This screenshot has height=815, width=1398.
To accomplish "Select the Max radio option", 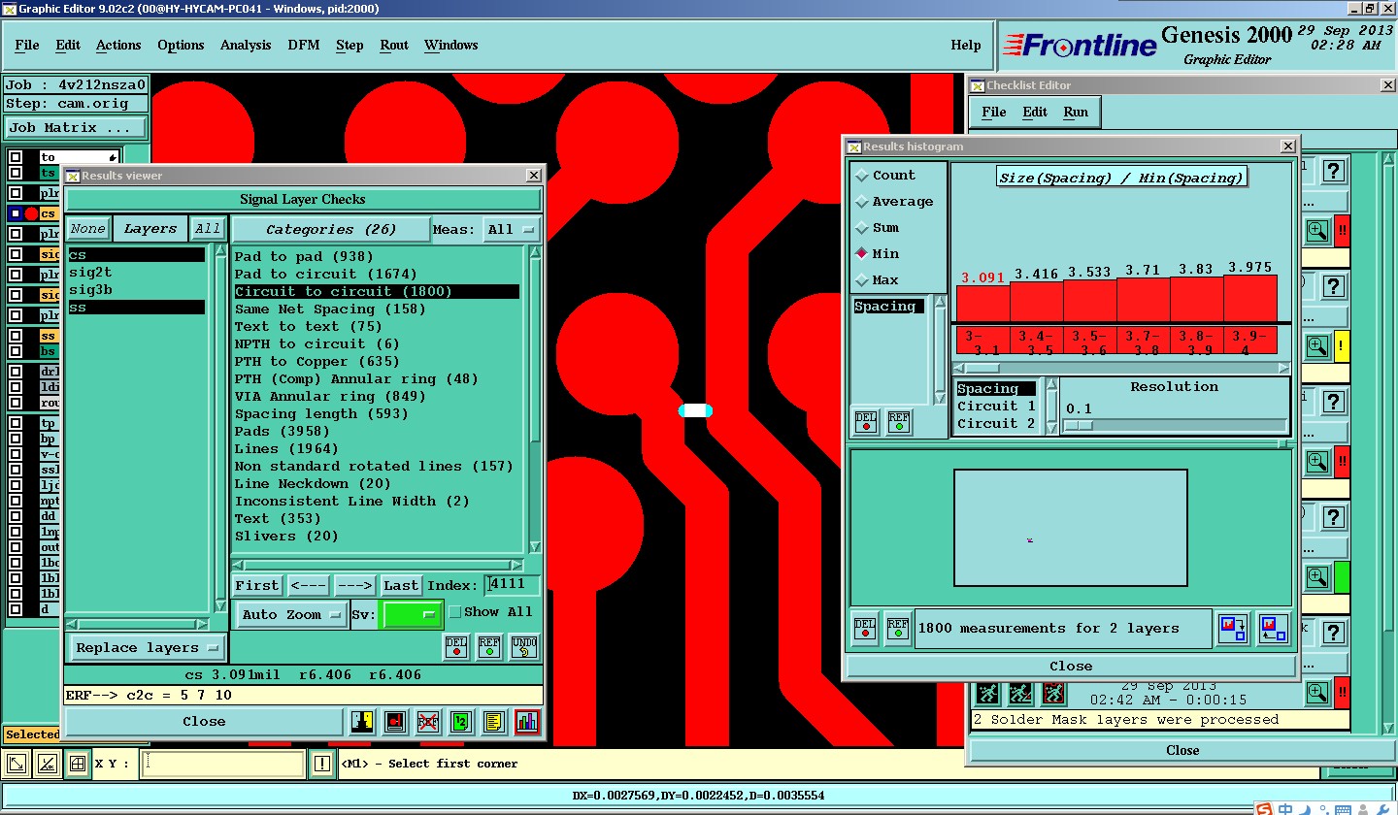I will click(877, 280).
